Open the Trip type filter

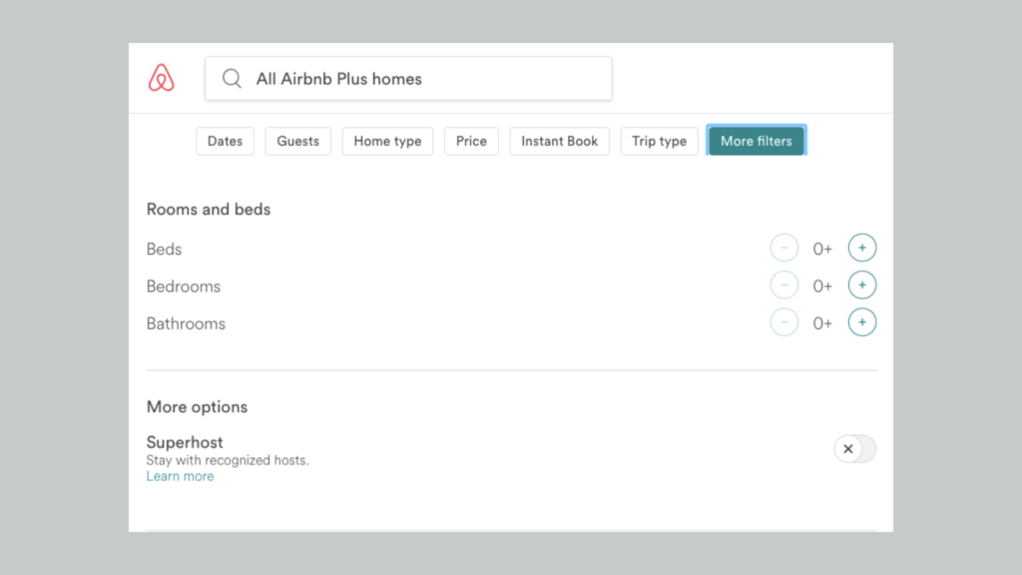(x=659, y=141)
